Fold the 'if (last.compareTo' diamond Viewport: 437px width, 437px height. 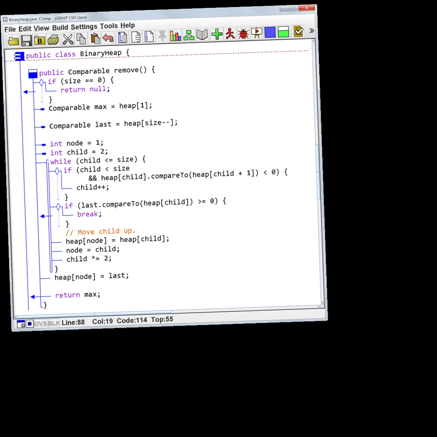(x=58, y=206)
